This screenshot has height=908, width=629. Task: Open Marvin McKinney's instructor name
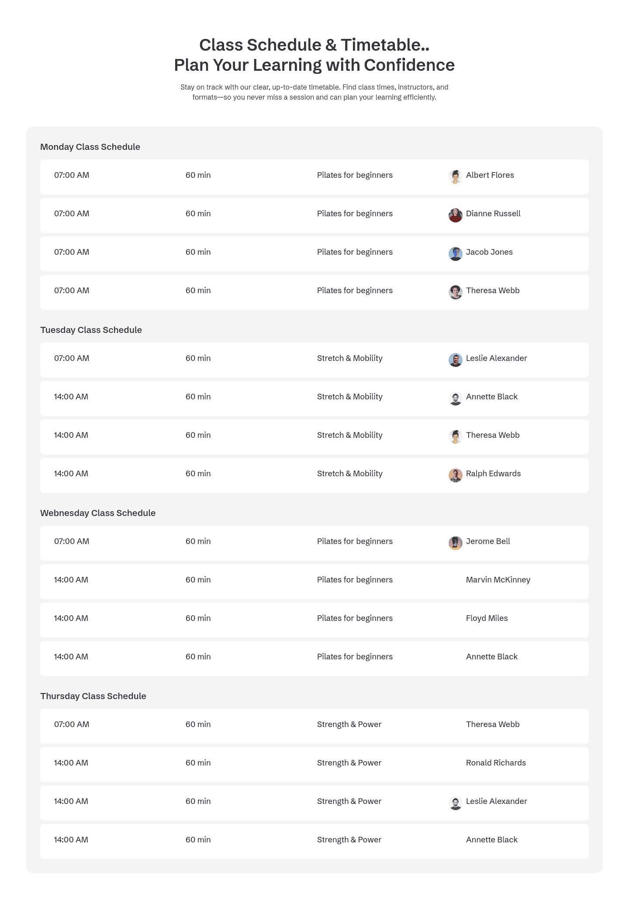[498, 580]
